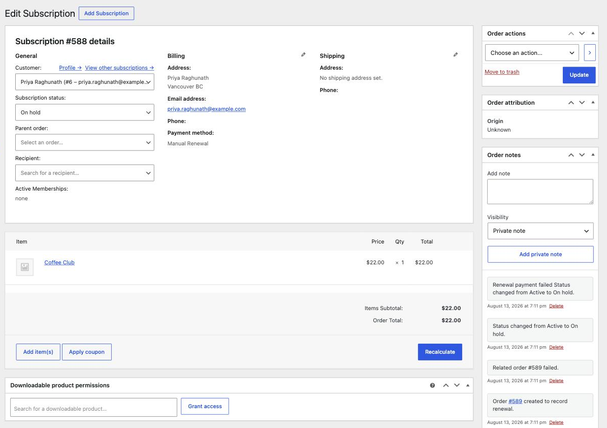Move Order notes panel up
This screenshot has width=607, height=428.
click(x=571, y=155)
